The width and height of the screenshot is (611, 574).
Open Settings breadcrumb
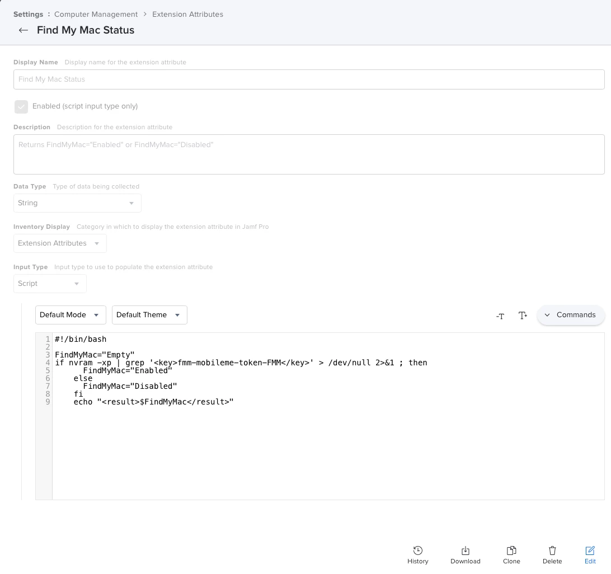click(x=29, y=15)
